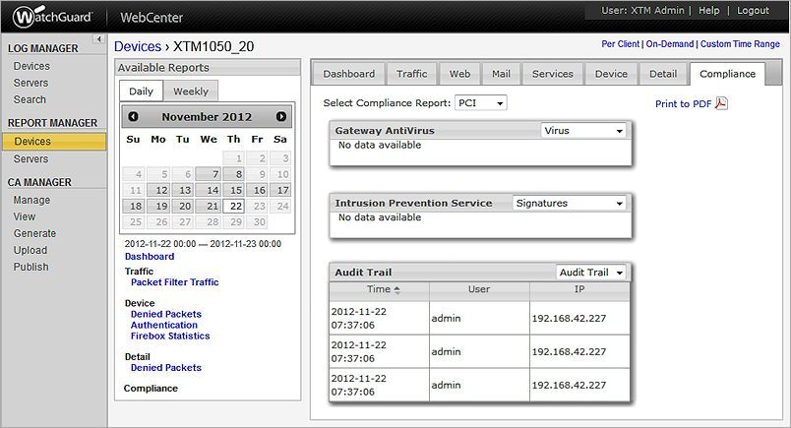
Task: Open Denied Packets under Detail
Action: [166, 367]
